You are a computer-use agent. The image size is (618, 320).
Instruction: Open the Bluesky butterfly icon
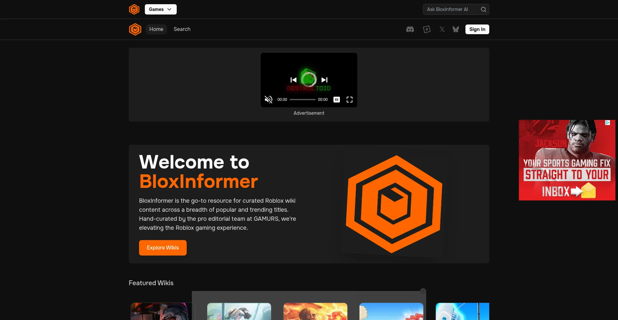(455, 29)
